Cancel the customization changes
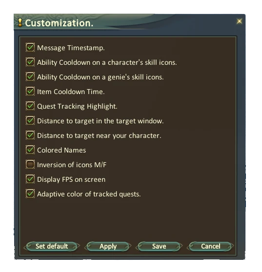This screenshot has width=262, height=272. pos(210,246)
